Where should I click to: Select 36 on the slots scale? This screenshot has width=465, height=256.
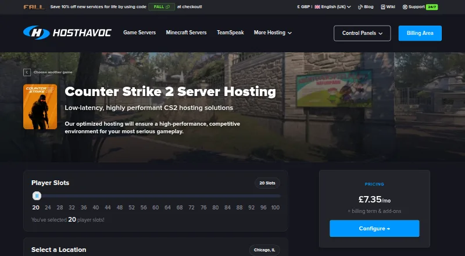pos(84,208)
